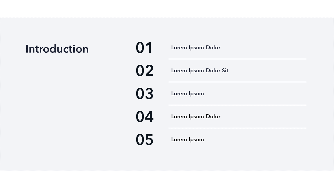Click Lorem Ipsum text beside 05
This screenshot has height=188, width=334.
coord(187,140)
